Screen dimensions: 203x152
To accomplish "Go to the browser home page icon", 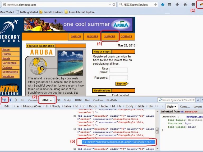I will 185,5.
